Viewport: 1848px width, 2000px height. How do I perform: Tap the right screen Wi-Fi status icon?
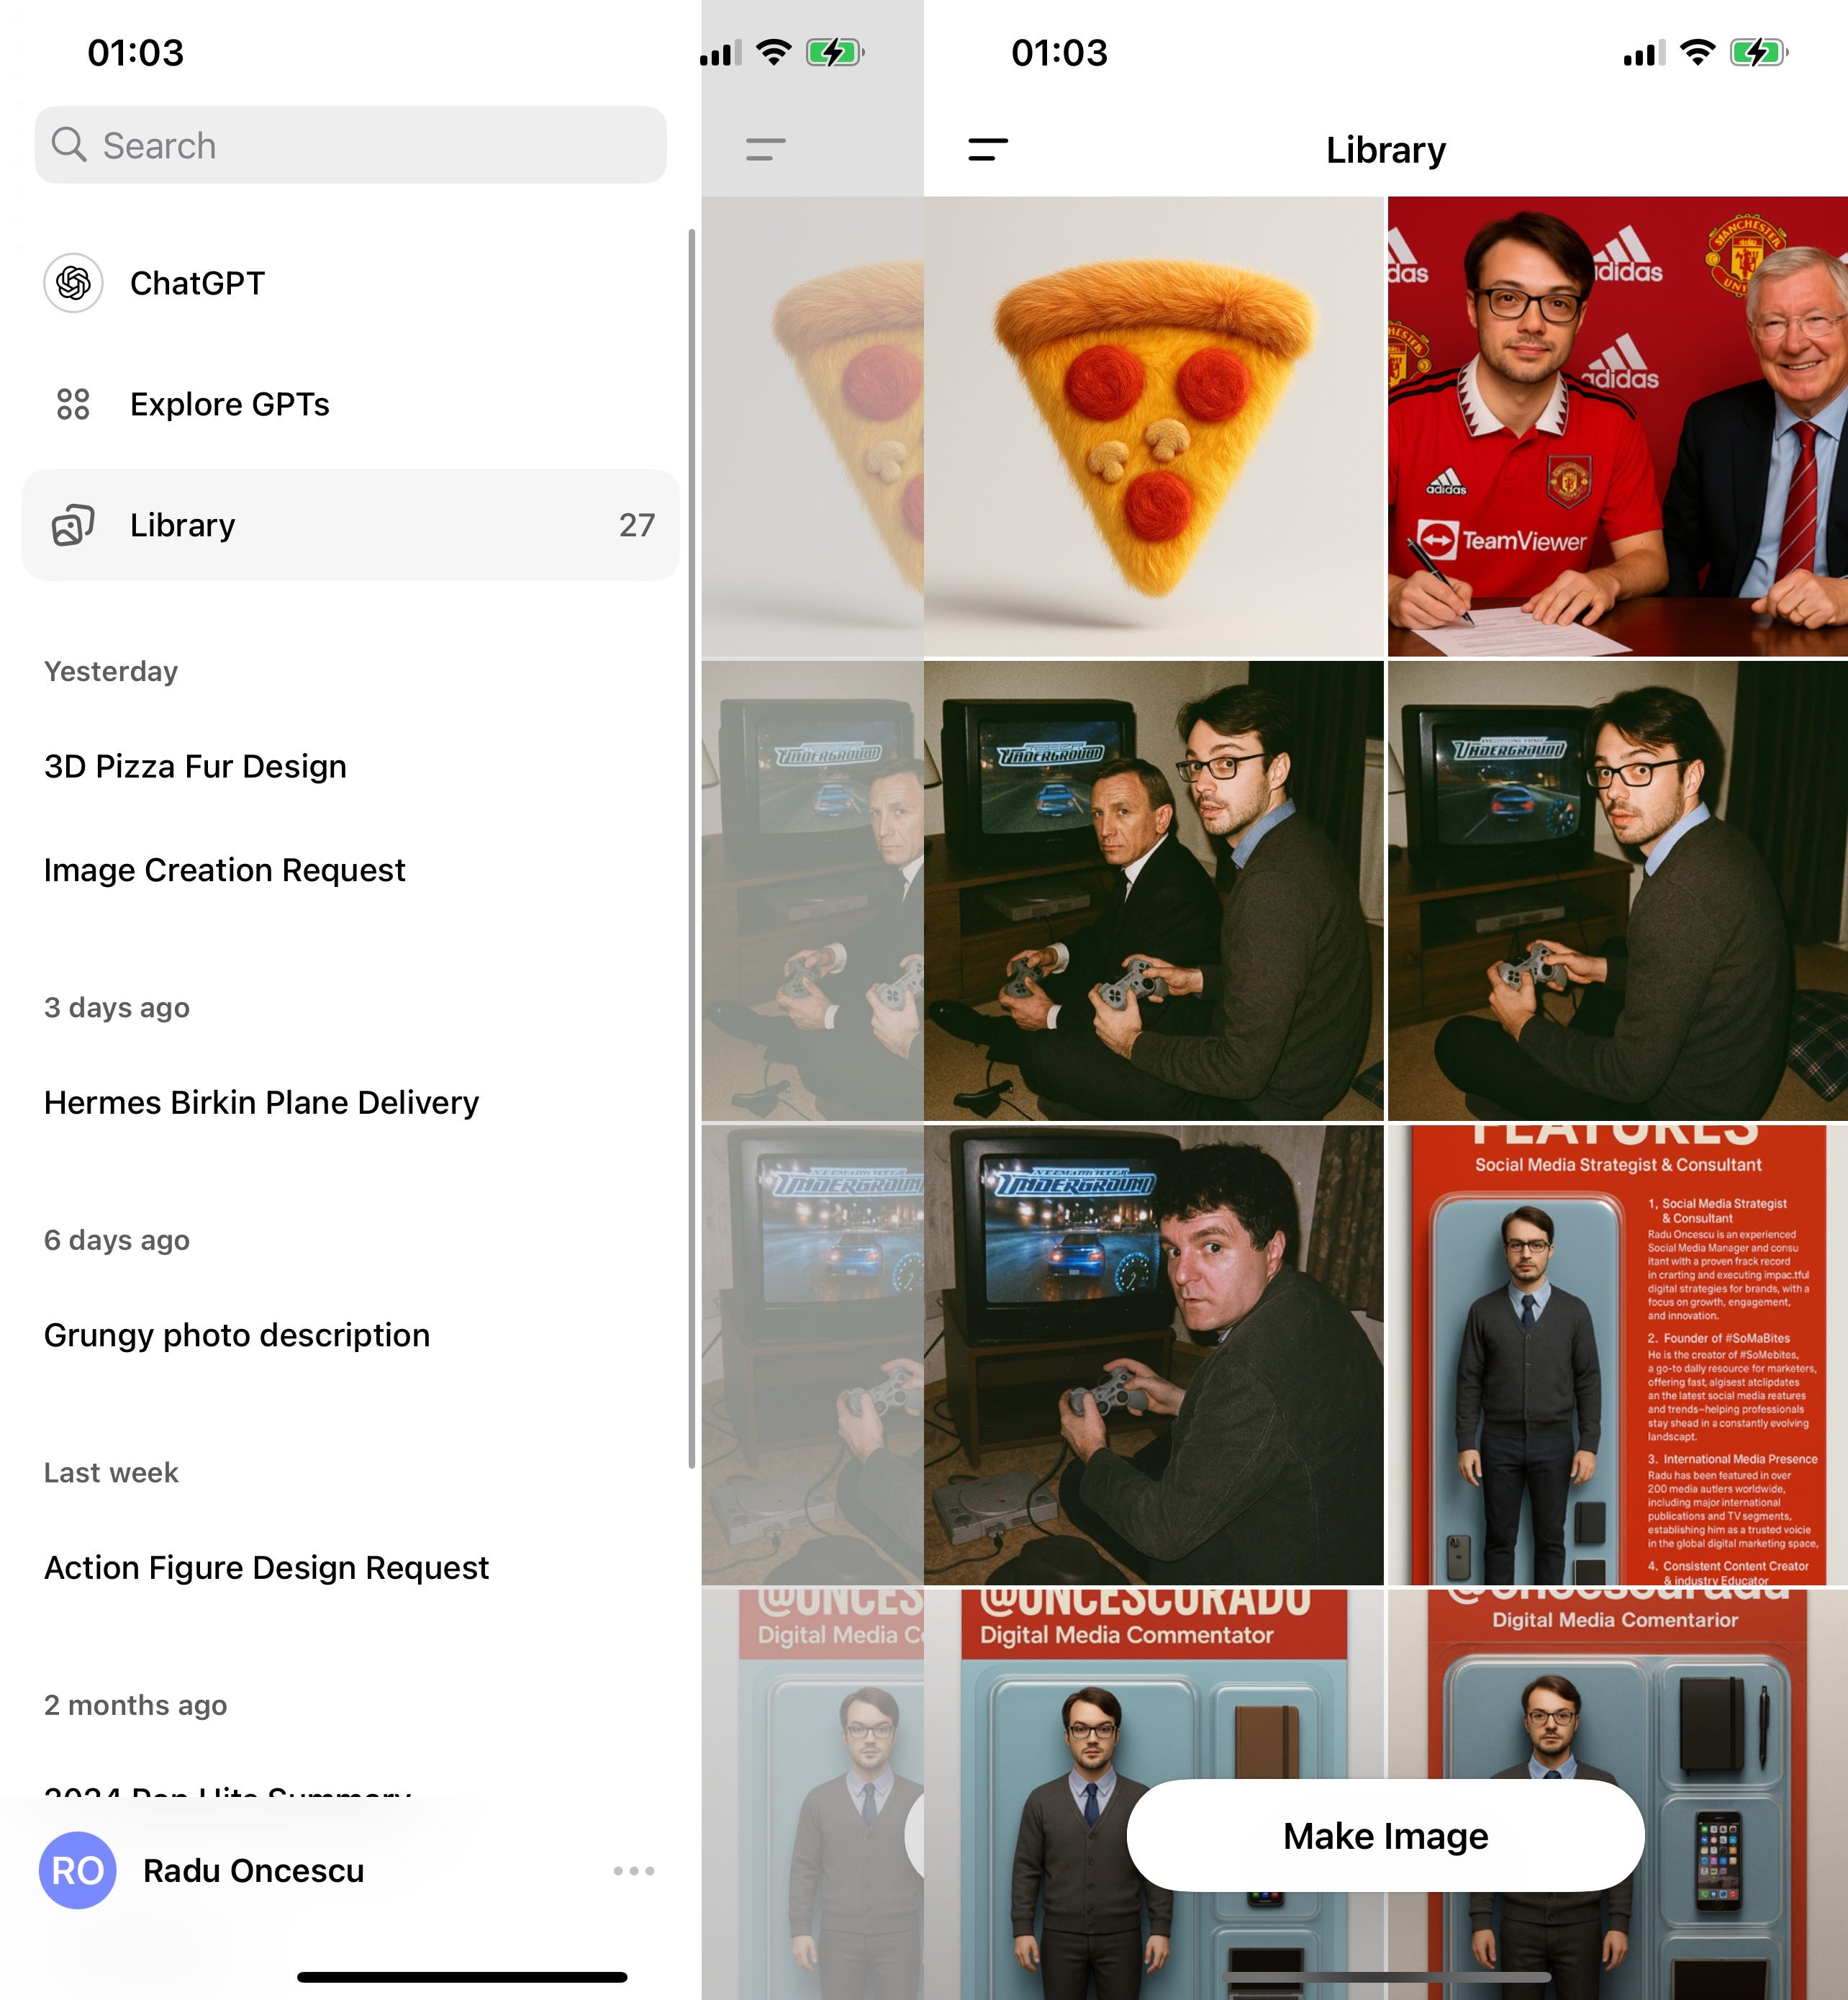1697,52
